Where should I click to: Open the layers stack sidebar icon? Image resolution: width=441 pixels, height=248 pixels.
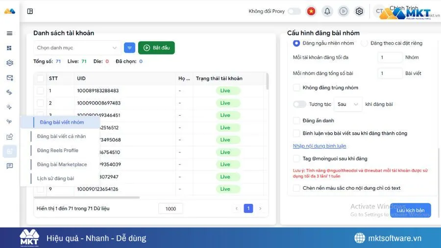point(10,63)
